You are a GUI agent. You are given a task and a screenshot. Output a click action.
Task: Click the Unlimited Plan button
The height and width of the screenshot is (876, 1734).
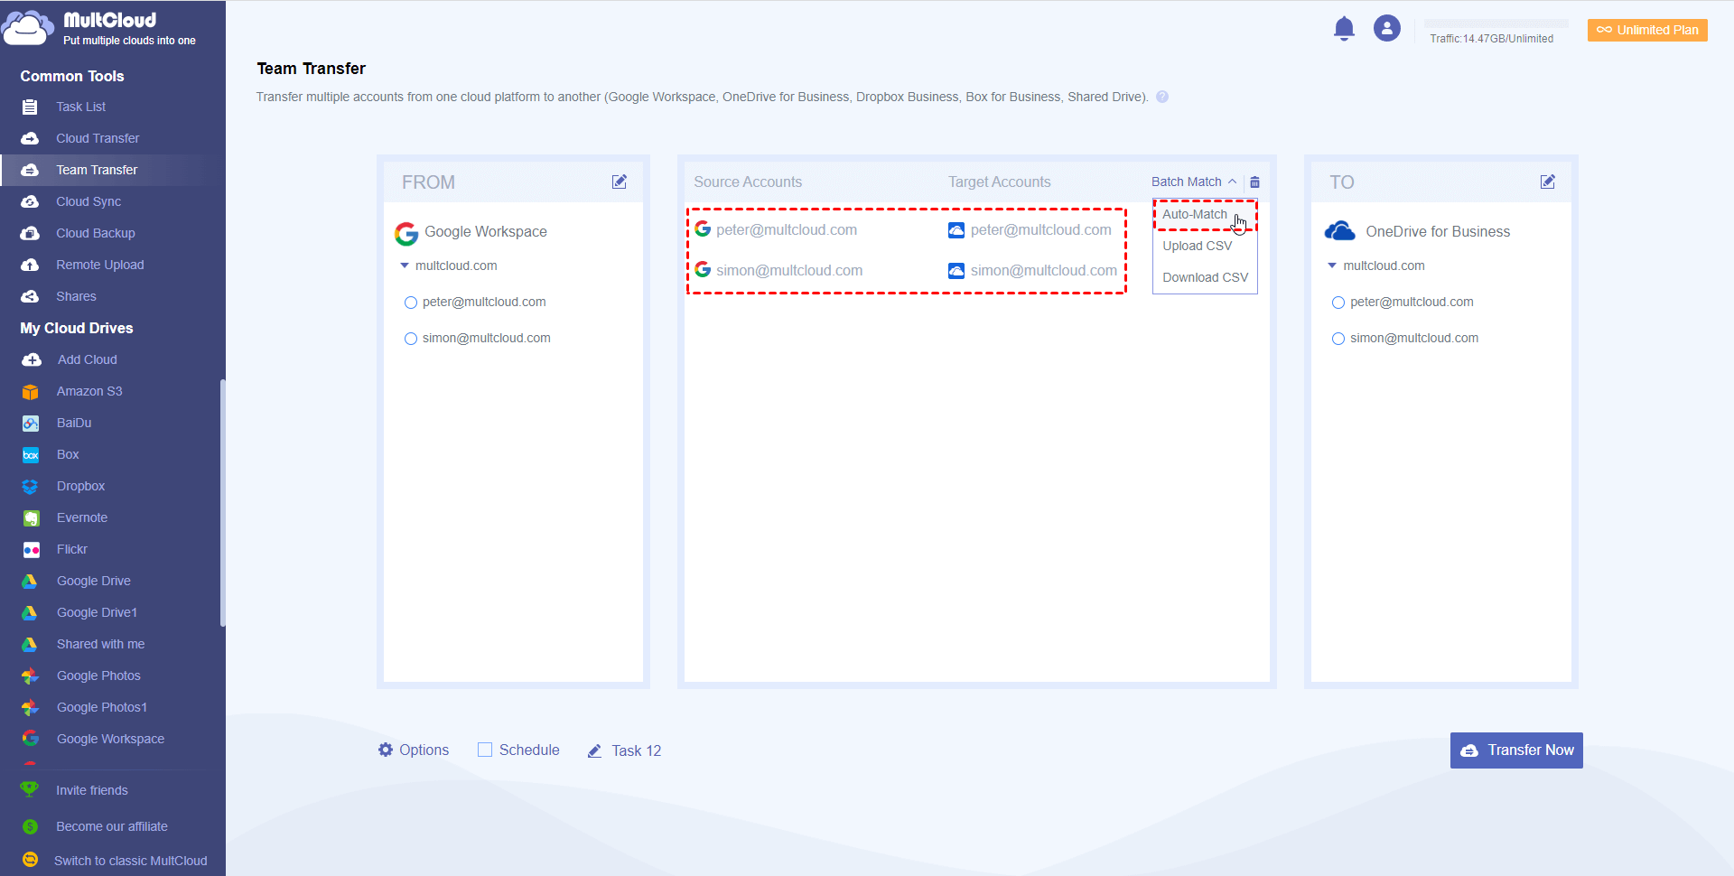click(1647, 30)
